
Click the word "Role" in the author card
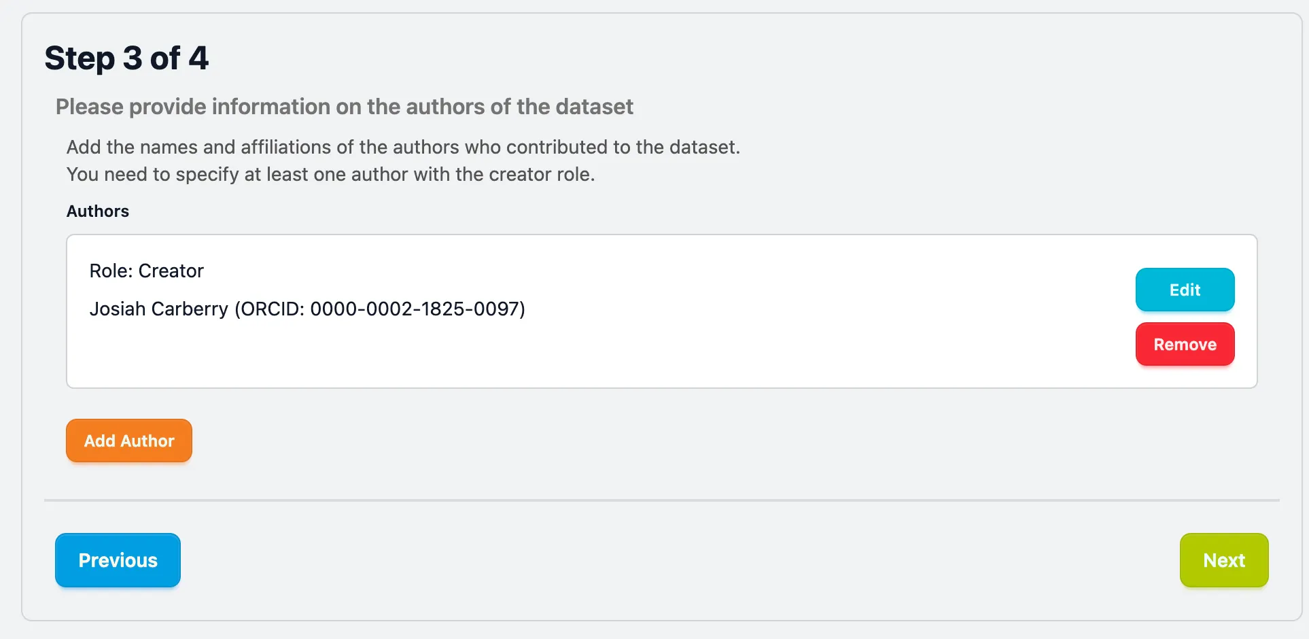(x=111, y=271)
